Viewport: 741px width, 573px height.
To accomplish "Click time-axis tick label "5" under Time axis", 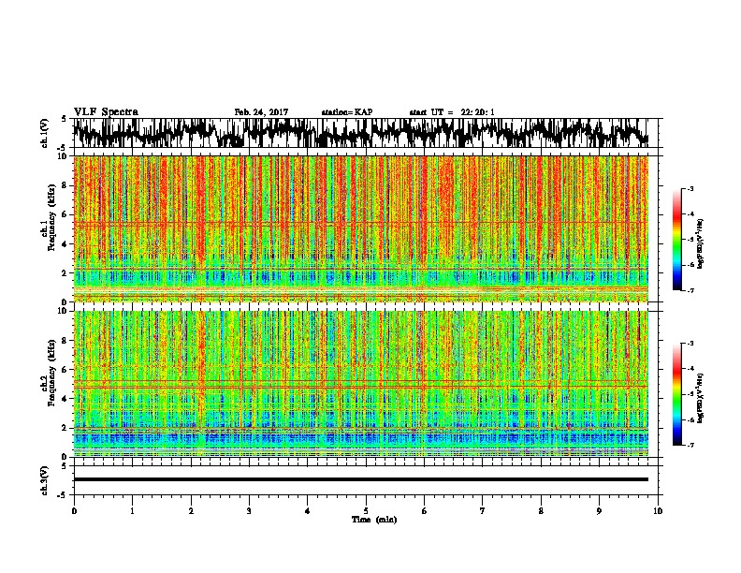I will [366, 511].
